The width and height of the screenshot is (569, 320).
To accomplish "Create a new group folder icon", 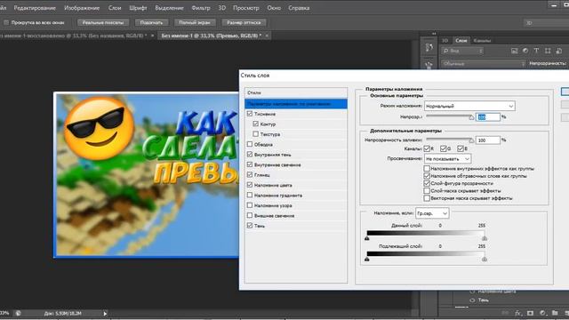I will [x=555, y=313].
